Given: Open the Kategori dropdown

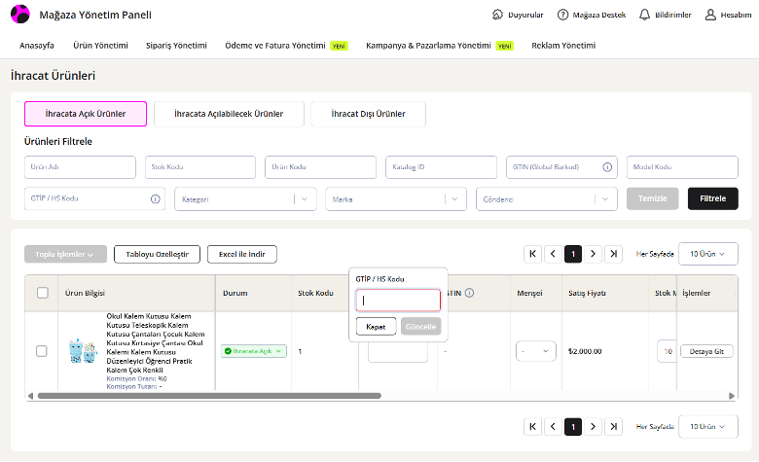Looking at the screenshot, I should [245, 198].
